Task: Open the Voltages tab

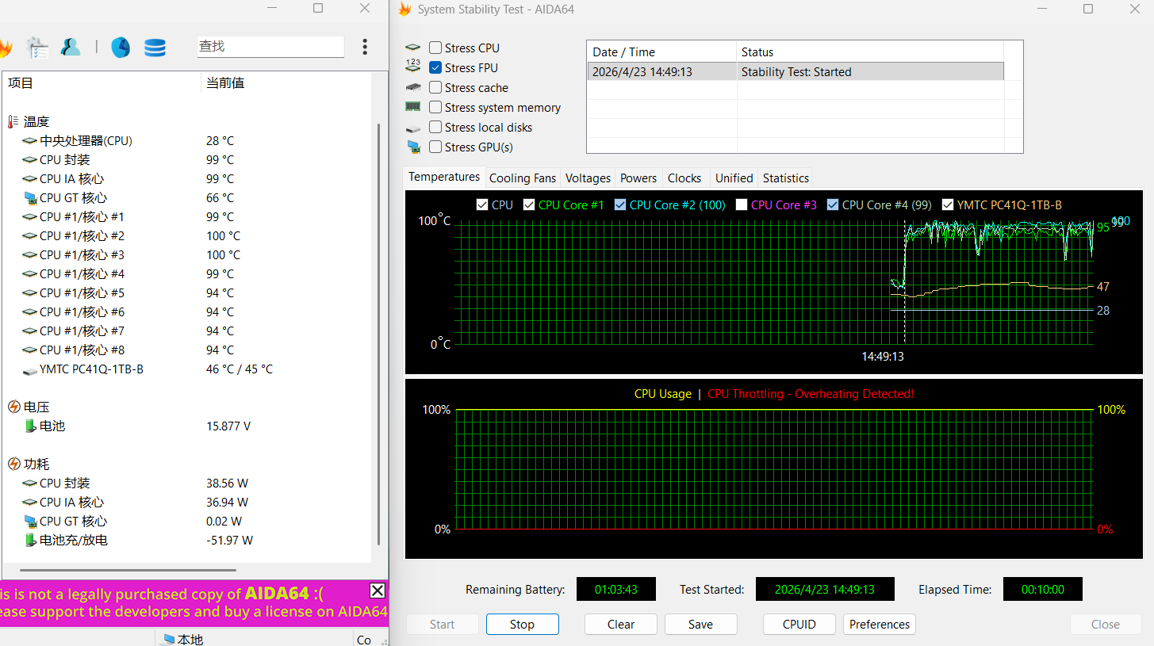Action: click(x=588, y=178)
